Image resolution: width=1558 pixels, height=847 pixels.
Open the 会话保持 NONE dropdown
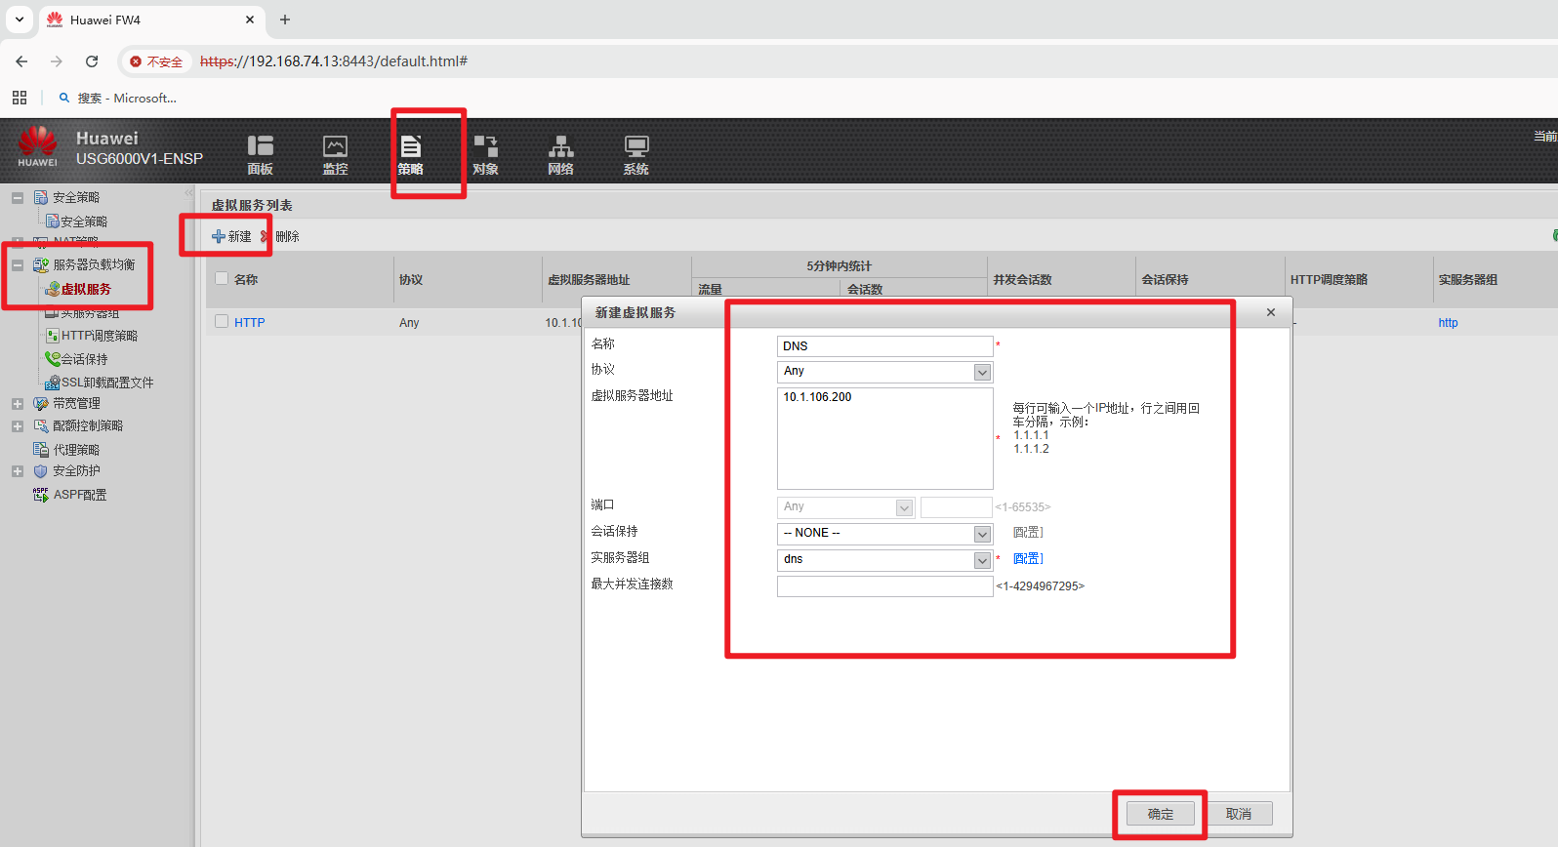click(982, 534)
